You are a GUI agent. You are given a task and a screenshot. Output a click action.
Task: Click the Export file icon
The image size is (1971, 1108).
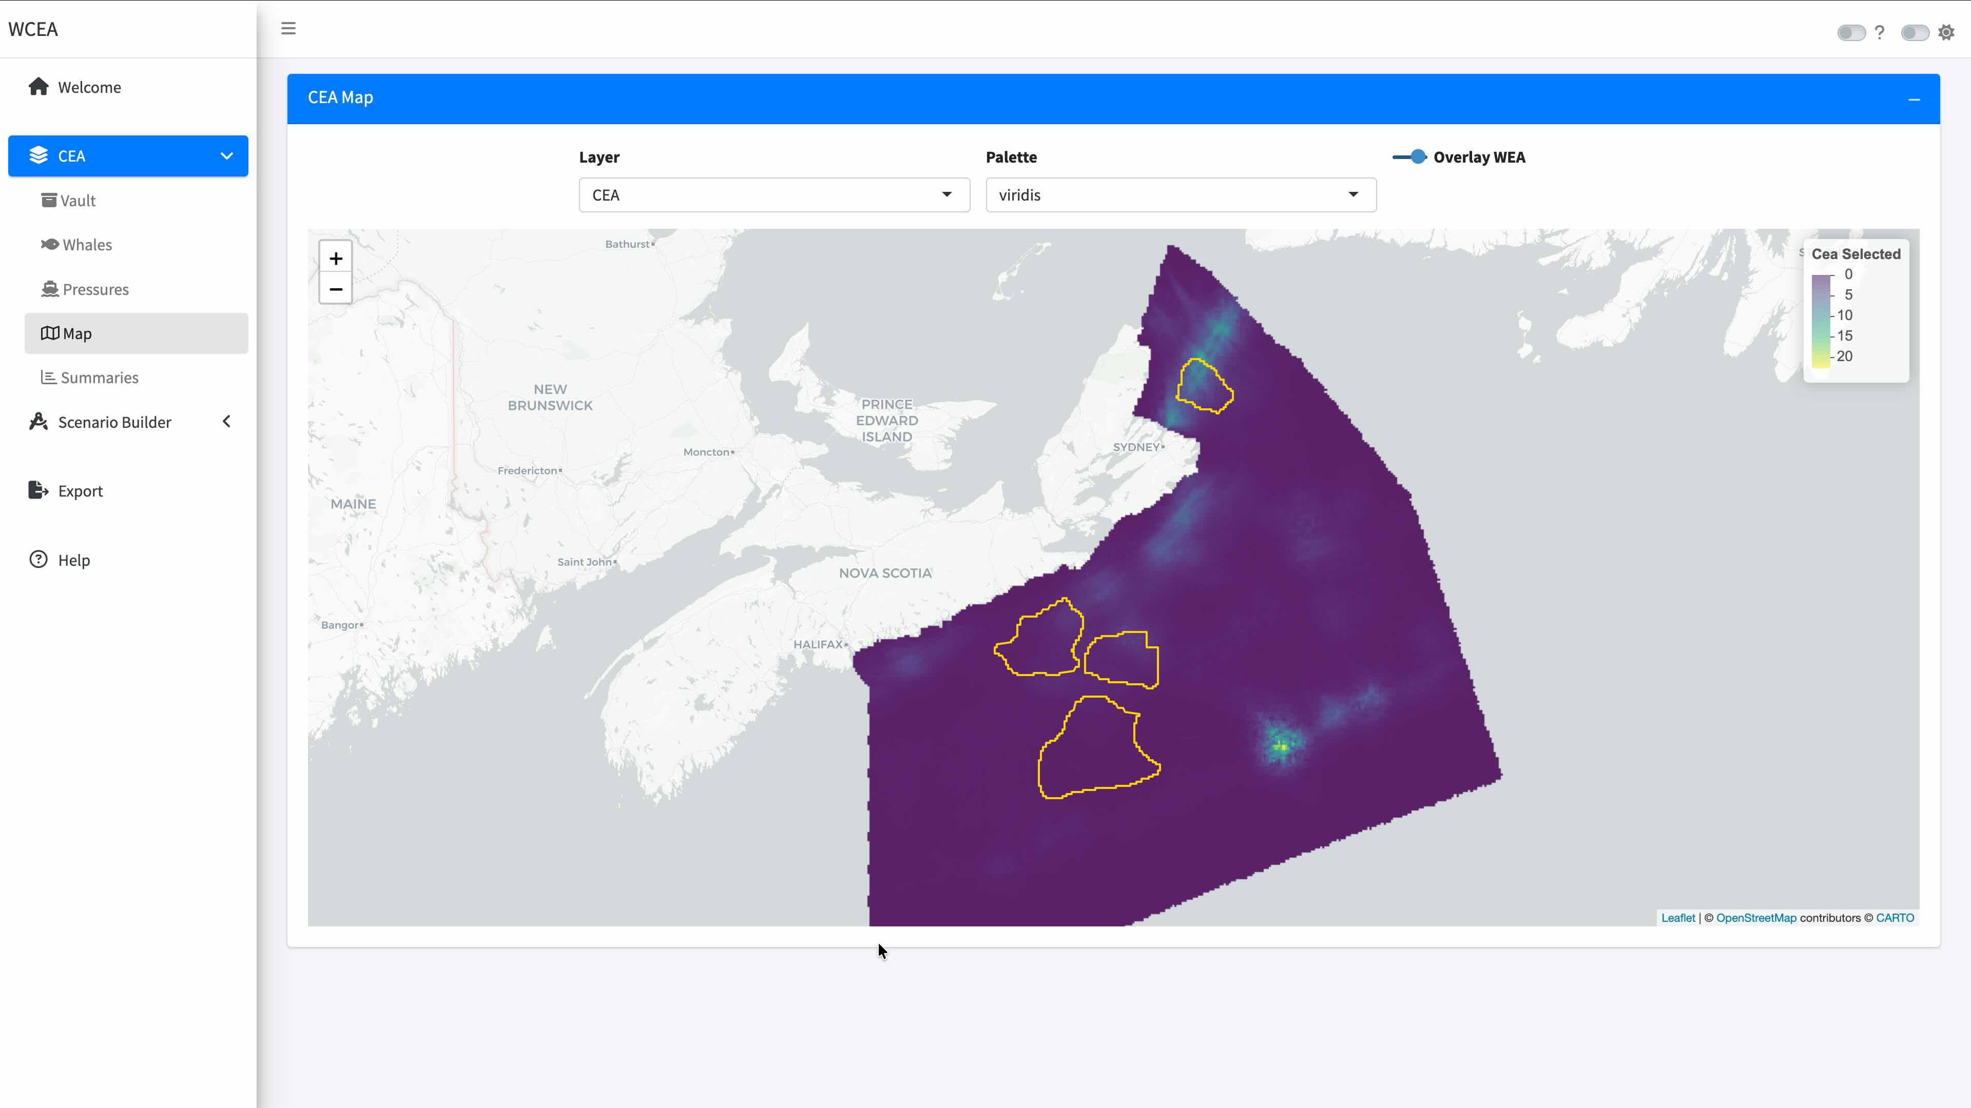[38, 490]
